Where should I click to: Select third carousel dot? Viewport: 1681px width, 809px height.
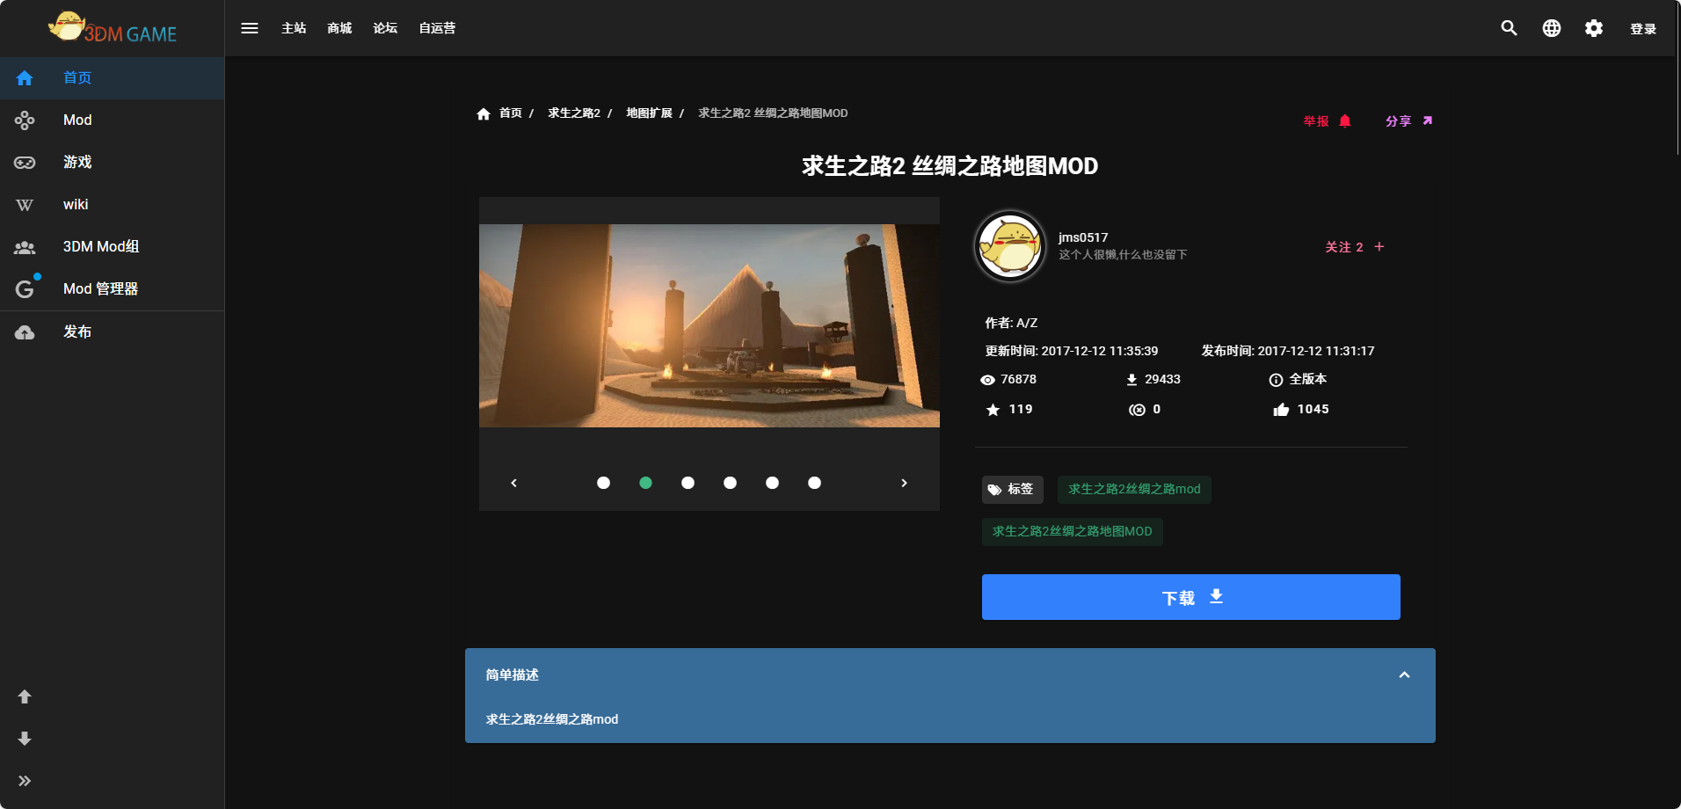[x=688, y=483]
